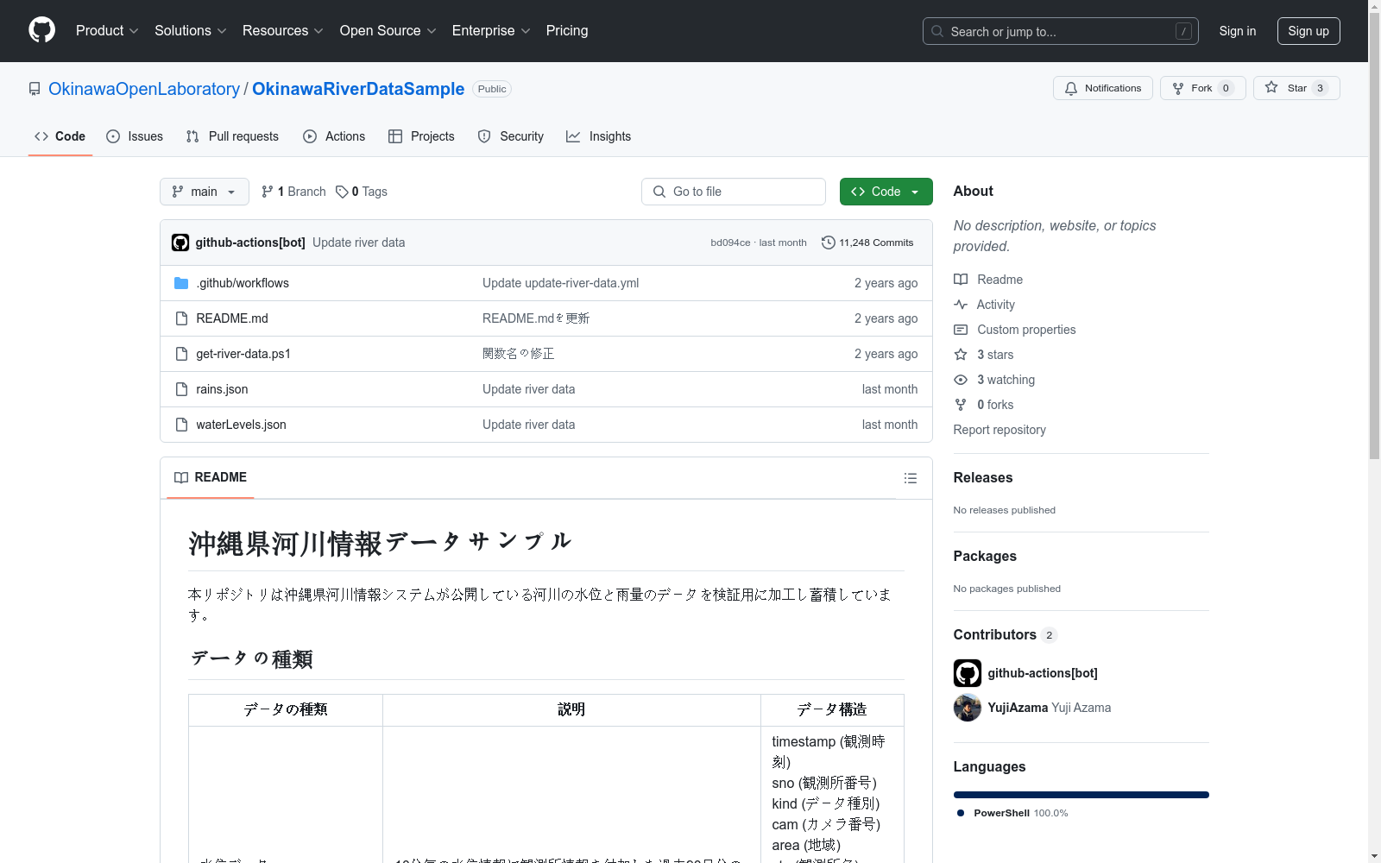Click the search magnifier in the header search
This screenshot has width=1381, height=863.
coord(937,31)
